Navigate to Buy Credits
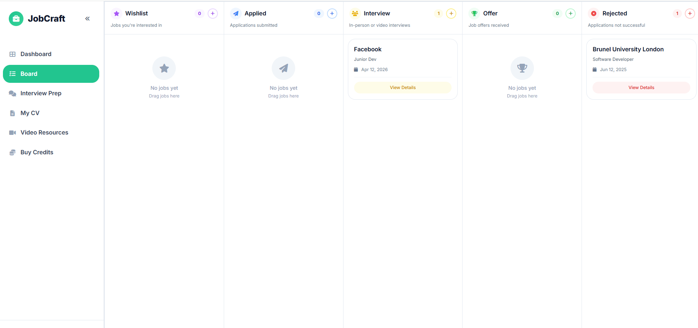The height and width of the screenshot is (328, 698). (51, 152)
